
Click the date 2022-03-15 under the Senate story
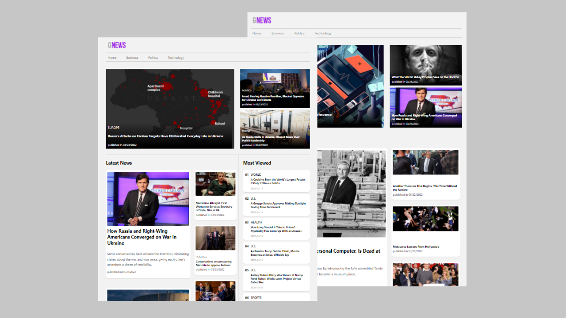coord(256,212)
